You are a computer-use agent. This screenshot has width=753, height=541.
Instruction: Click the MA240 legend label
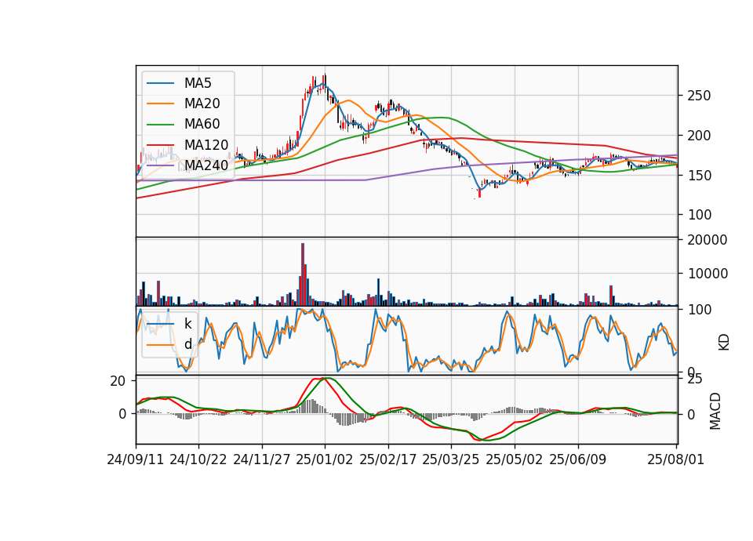[x=206, y=165]
